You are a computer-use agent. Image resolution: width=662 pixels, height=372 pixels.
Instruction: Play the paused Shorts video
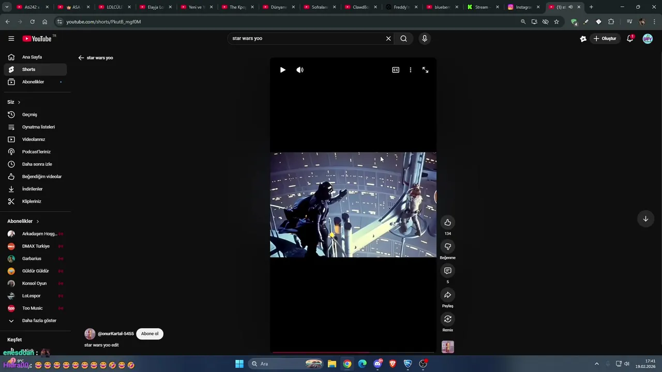(x=282, y=70)
